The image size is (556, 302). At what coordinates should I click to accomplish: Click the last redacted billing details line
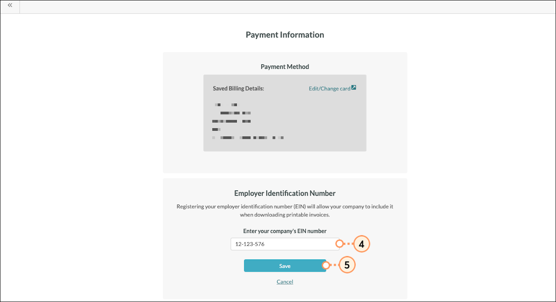[x=248, y=138]
